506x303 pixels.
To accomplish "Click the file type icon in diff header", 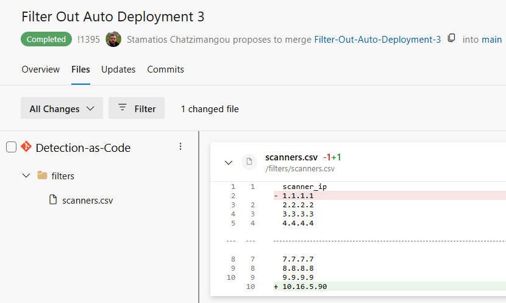I will (x=249, y=162).
